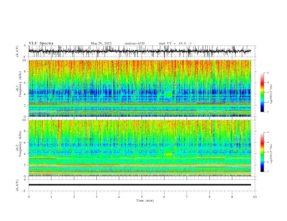
Task: Click the x-axis tick label "3"
Action: (96, 197)
